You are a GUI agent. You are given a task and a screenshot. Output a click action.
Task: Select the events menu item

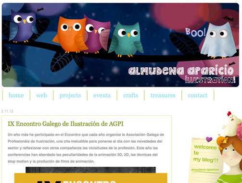pos(102,95)
